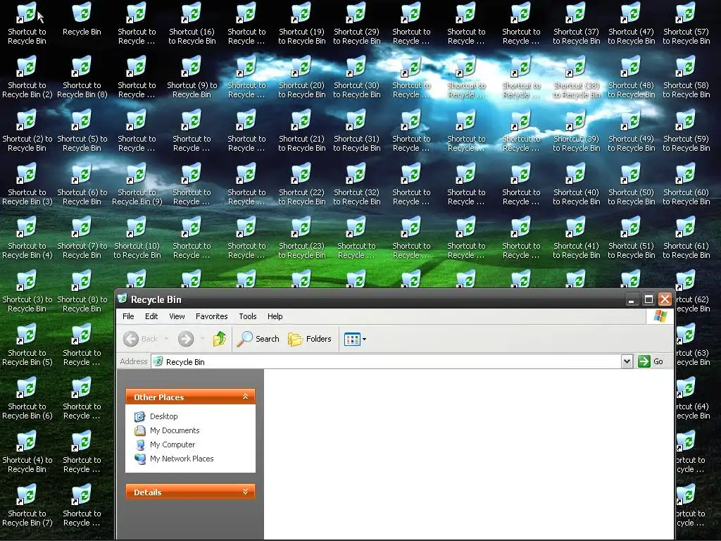Image resolution: width=721 pixels, height=541 pixels.
Task: Click the Go button next to Address
Action: click(651, 361)
